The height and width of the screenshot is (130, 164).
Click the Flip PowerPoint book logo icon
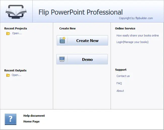click(16, 12)
